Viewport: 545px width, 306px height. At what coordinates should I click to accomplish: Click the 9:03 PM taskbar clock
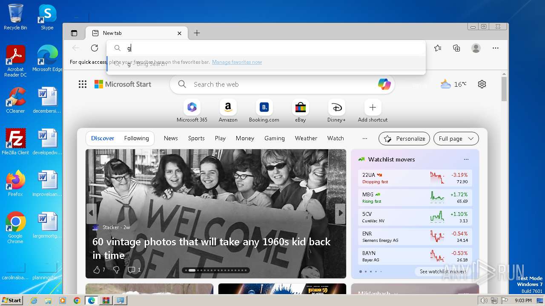(x=523, y=300)
